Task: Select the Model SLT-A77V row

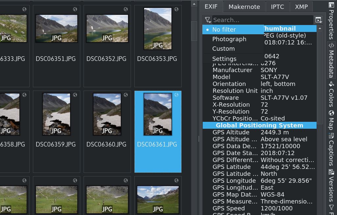Action: point(259,77)
